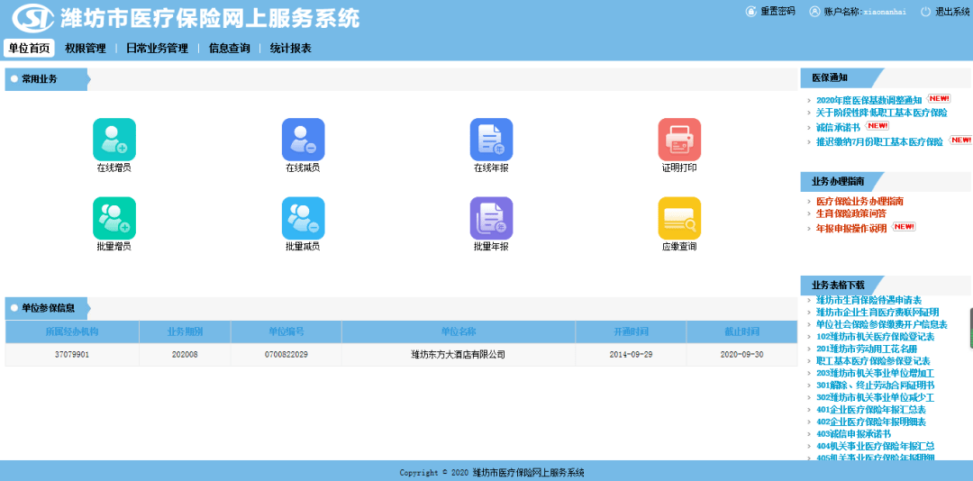Open the 批量减员 icon

point(303,218)
